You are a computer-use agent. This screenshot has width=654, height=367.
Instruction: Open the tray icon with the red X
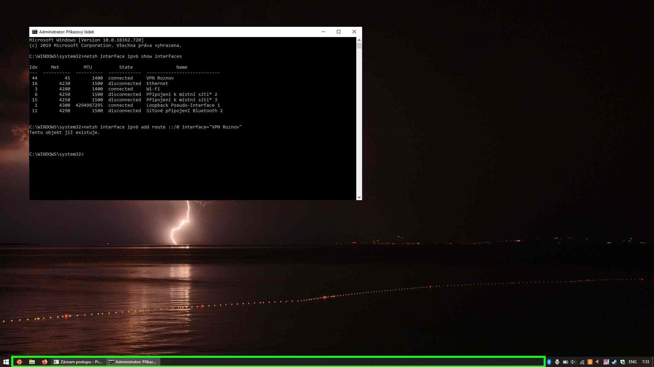pyautogui.click(x=606, y=362)
